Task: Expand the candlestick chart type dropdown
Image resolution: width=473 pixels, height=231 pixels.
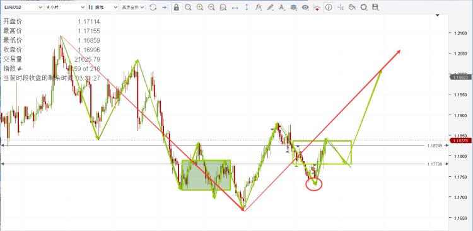Action: tap(103, 8)
